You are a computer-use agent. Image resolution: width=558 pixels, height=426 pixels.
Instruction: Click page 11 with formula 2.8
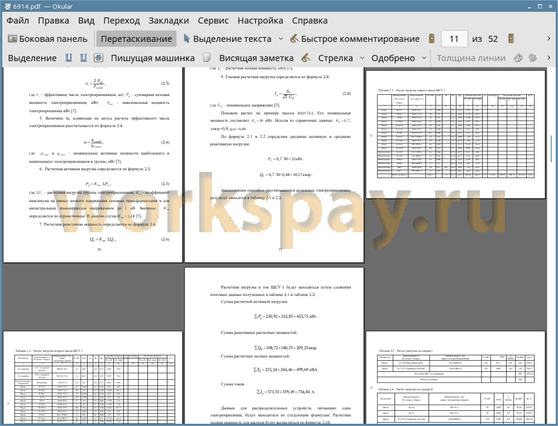point(274,165)
